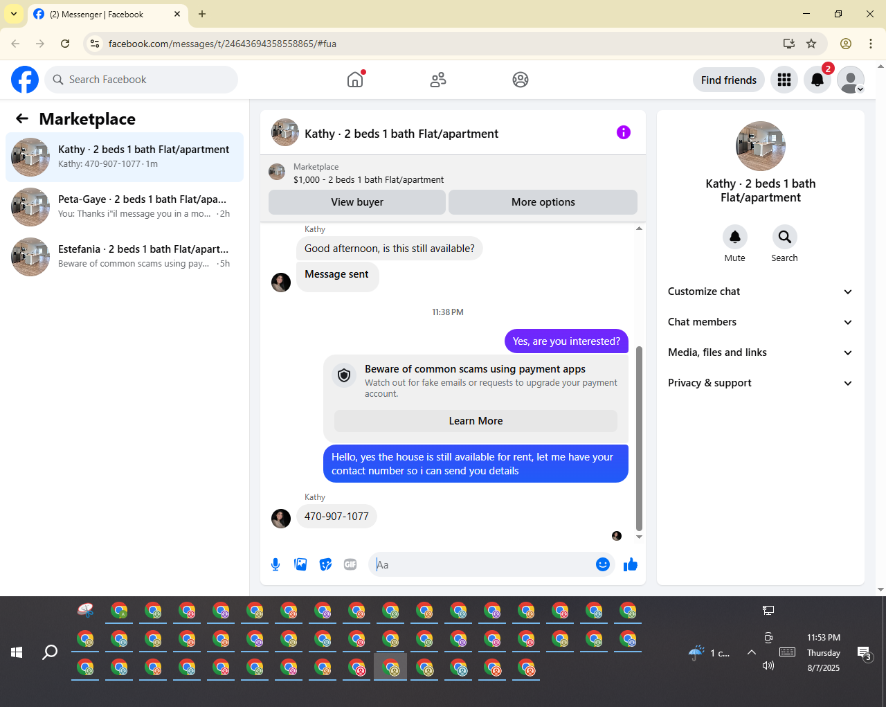886x707 pixels.
Task: Choose a GIF icon
Action: pyautogui.click(x=350, y=564)
